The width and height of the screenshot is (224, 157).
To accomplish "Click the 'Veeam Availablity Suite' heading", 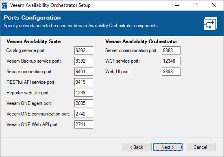I will (34, 41).
